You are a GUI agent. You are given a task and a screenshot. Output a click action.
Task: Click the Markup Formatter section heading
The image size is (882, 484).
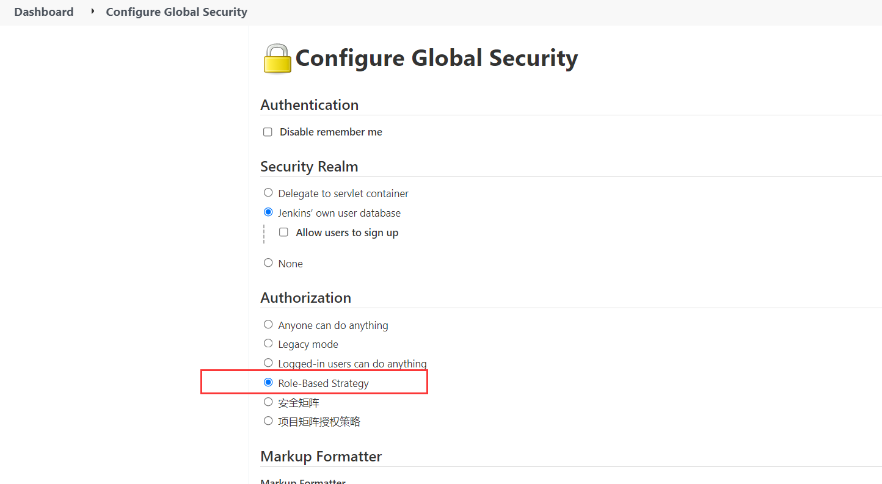pyautogui.click(x=321, y=457)
